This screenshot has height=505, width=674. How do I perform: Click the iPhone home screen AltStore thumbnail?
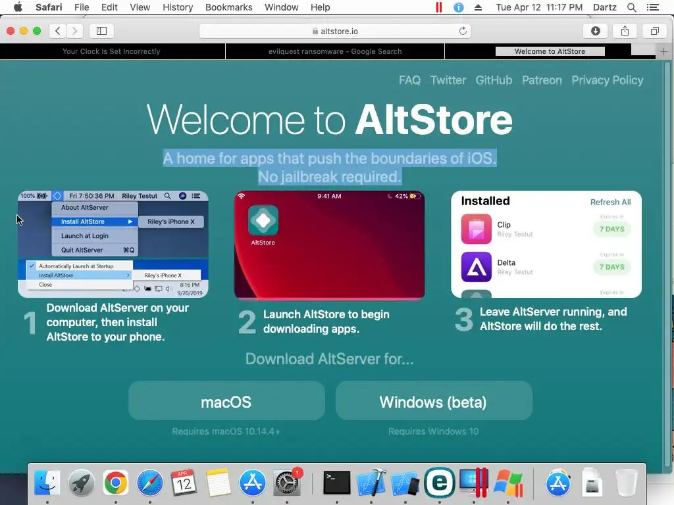pyautogui.click(x=329, y=245)
